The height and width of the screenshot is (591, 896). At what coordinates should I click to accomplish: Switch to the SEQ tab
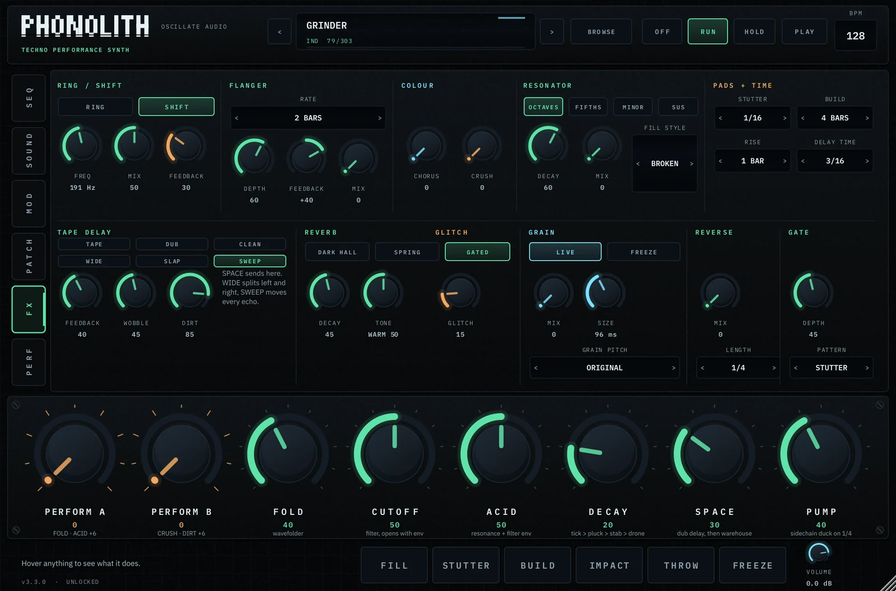tap(29, 98)
